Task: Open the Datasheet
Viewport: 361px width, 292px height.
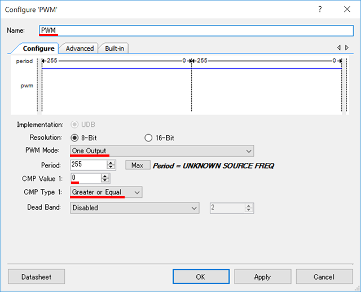Action: (36, 277)
